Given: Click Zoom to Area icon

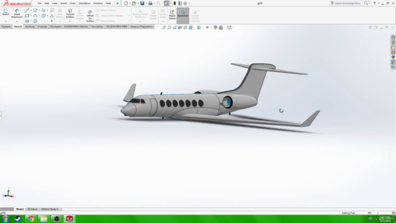Looking at the screenshot, I should pyautogui.click(x=169, y=27).
